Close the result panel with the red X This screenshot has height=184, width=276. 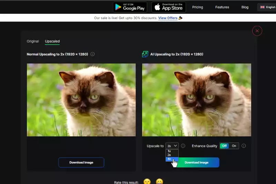pos(257,31)
